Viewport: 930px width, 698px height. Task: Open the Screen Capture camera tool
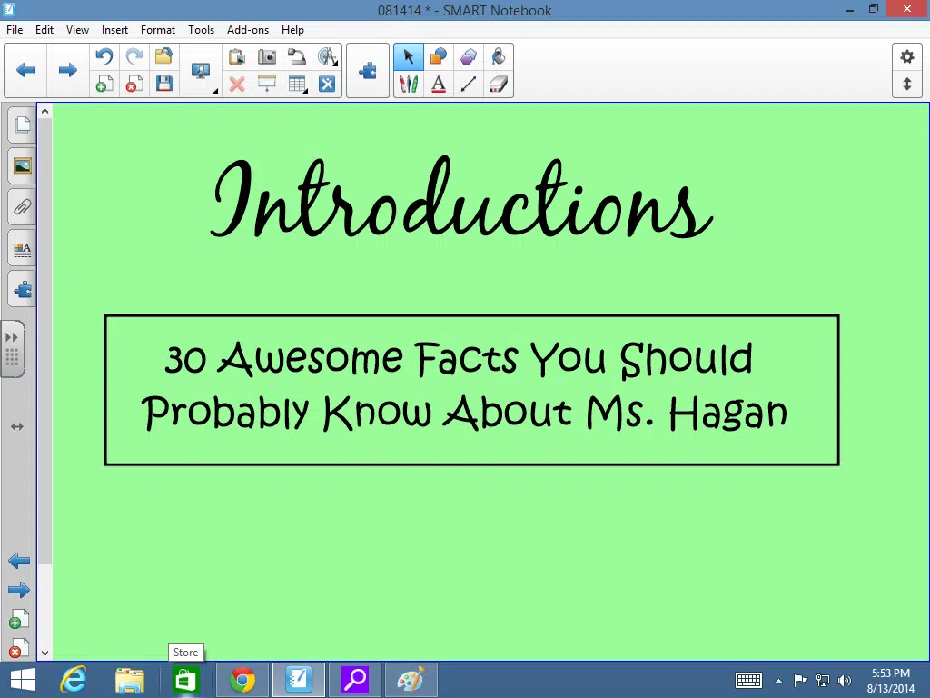(x=267, y=56)
